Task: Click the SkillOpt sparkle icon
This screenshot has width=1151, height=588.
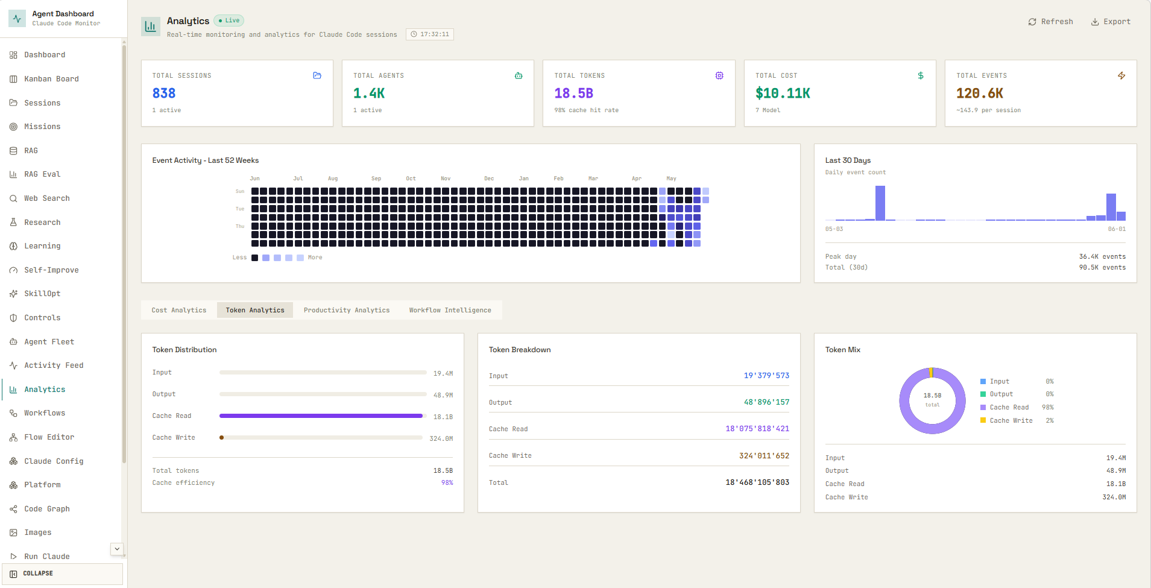Action: (13, 294)
